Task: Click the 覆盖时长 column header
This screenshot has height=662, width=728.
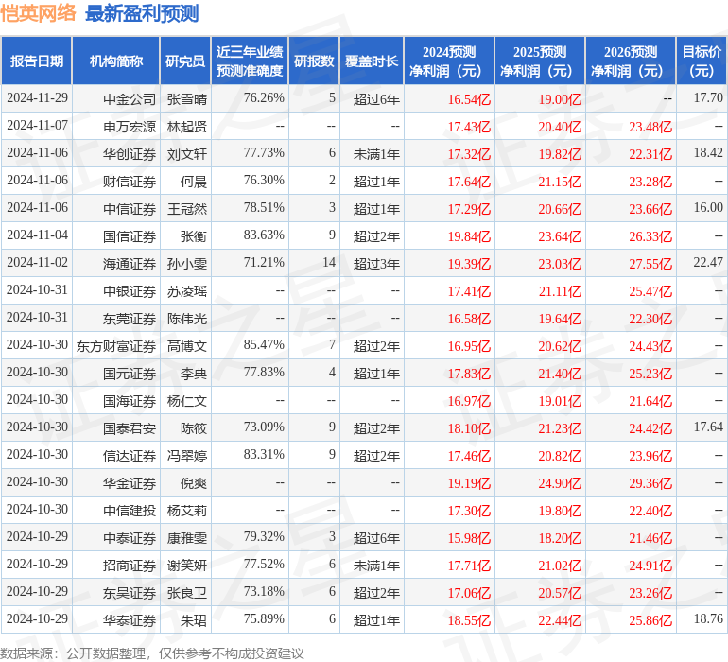Action: [372, 61]
